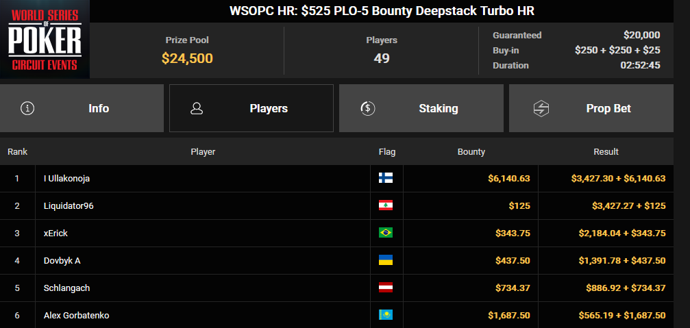Open the Prop Bet tab
690x328 pixels.
click(591, 108)
